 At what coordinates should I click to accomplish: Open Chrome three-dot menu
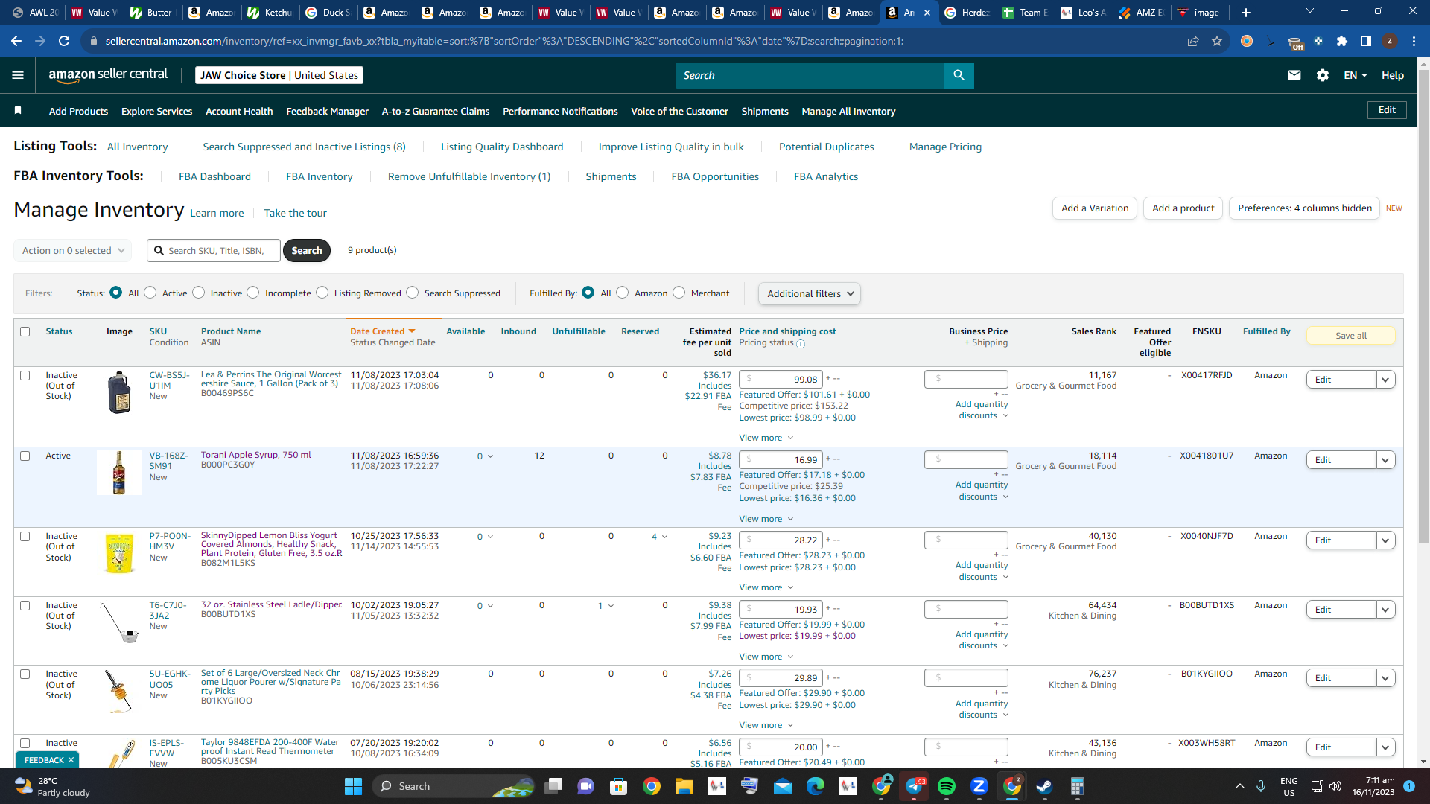pyautogui.click(x=1414, y=41)
